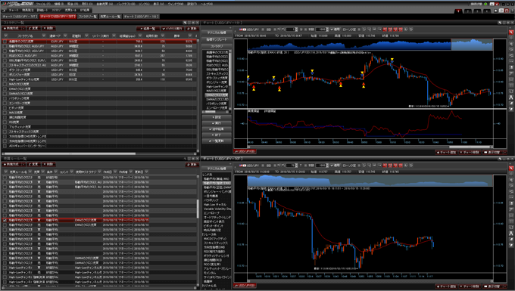This screenshot has width=515, height=291.
Task: Click 表示切替 button under lower chart
Action: pos(494,286)
